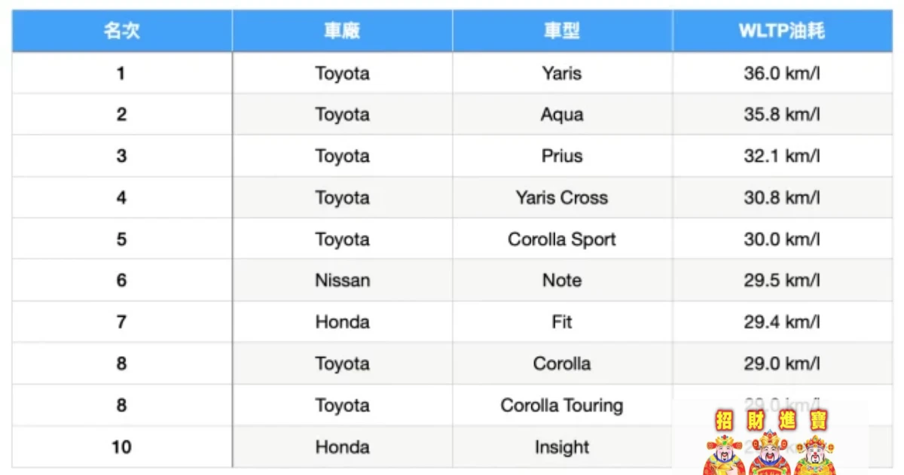Click the Note model cell

pos(562,281)
